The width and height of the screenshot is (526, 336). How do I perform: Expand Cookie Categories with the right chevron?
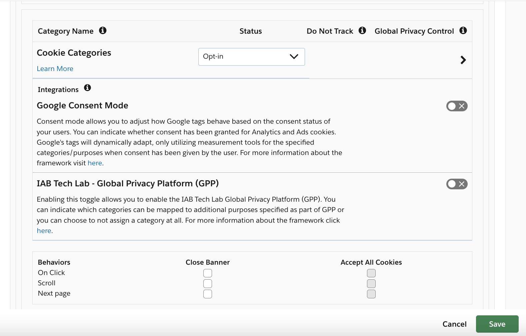tap(463, 60)
